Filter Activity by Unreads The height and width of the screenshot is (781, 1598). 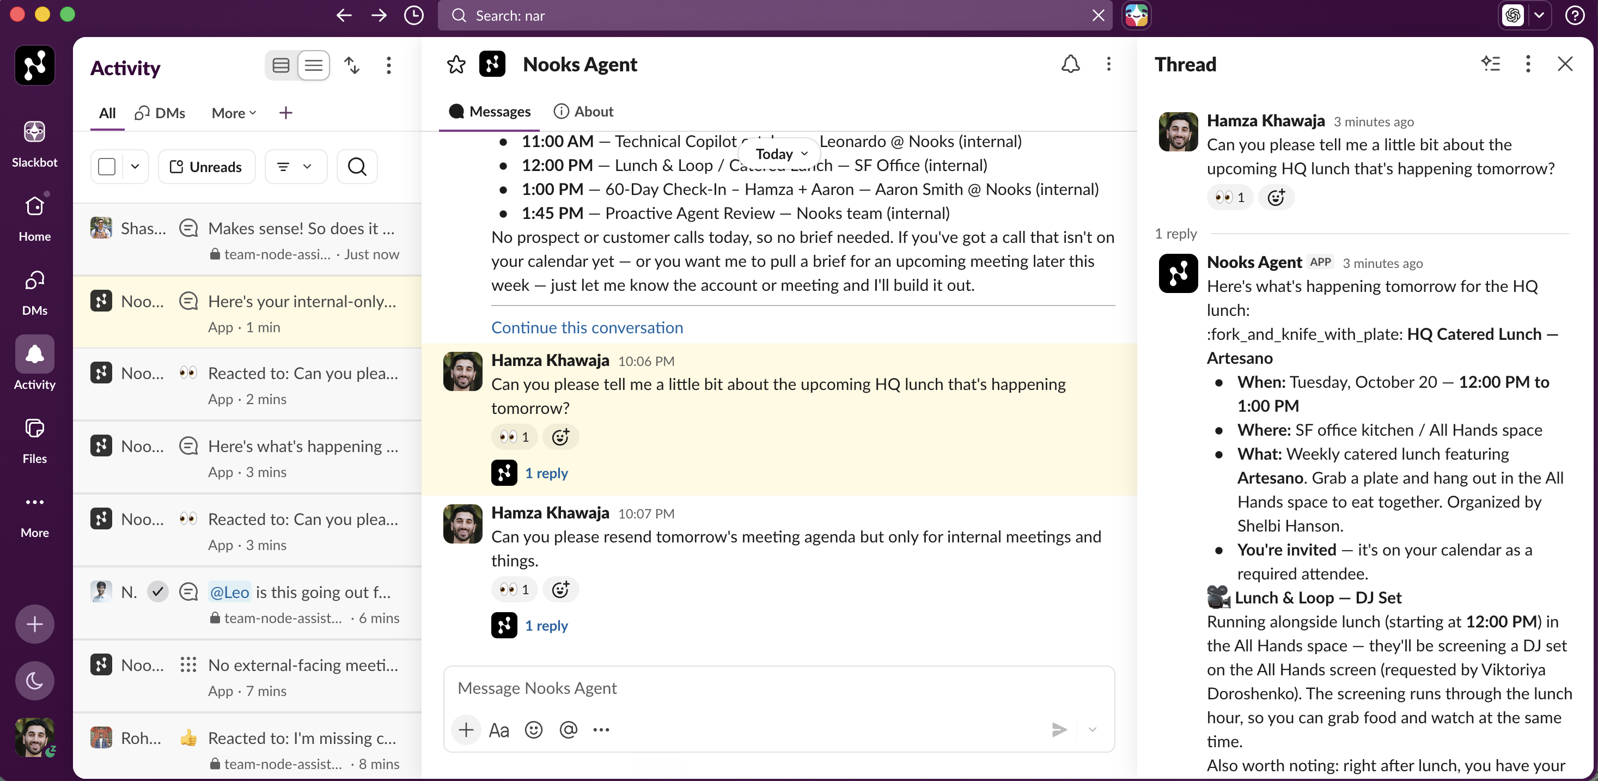coord(206,167)
